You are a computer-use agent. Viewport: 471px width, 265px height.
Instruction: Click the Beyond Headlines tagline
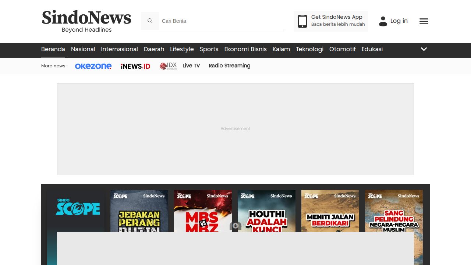click(x=86, y=30)
